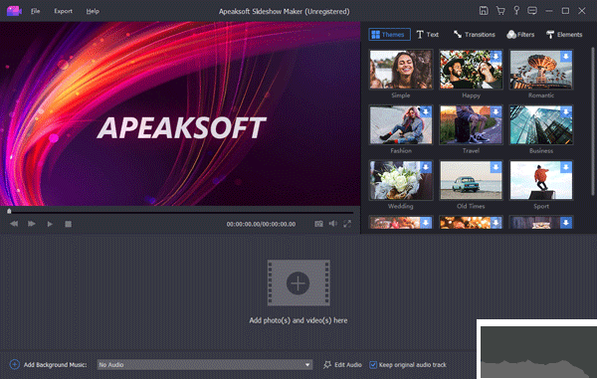Take a snapshot with the camera icon

coord(318,224)
